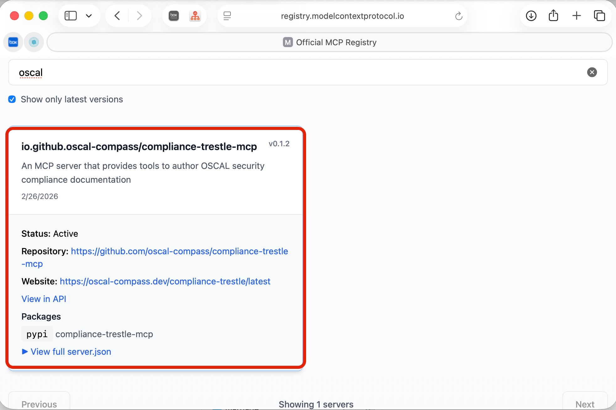616x410 pixels.
Task: Show Safari downloads
Action: [531, 16]
